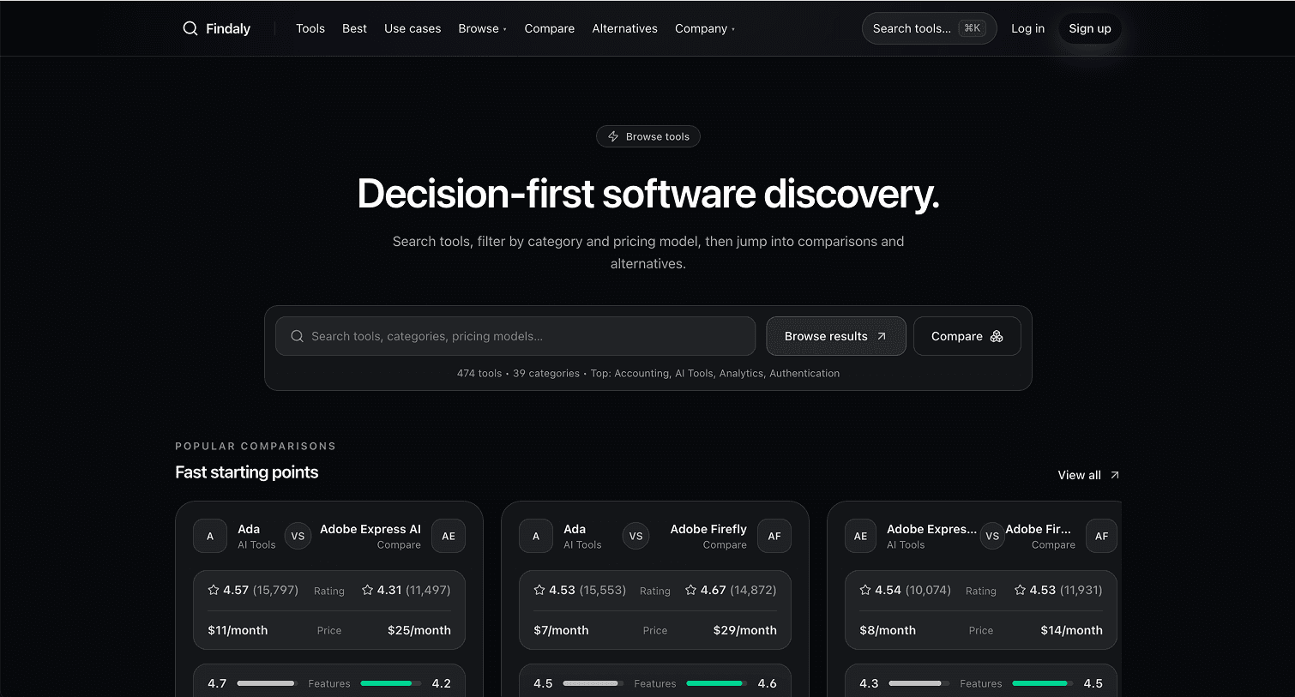
Task: Expand the Company dropdown menu
Action: pos(704,28)
